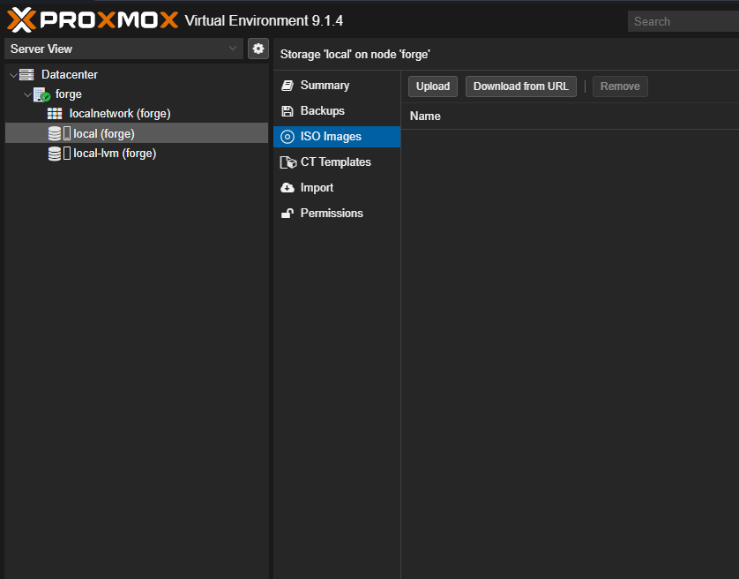Click the Summary book icon

[287, 86]
